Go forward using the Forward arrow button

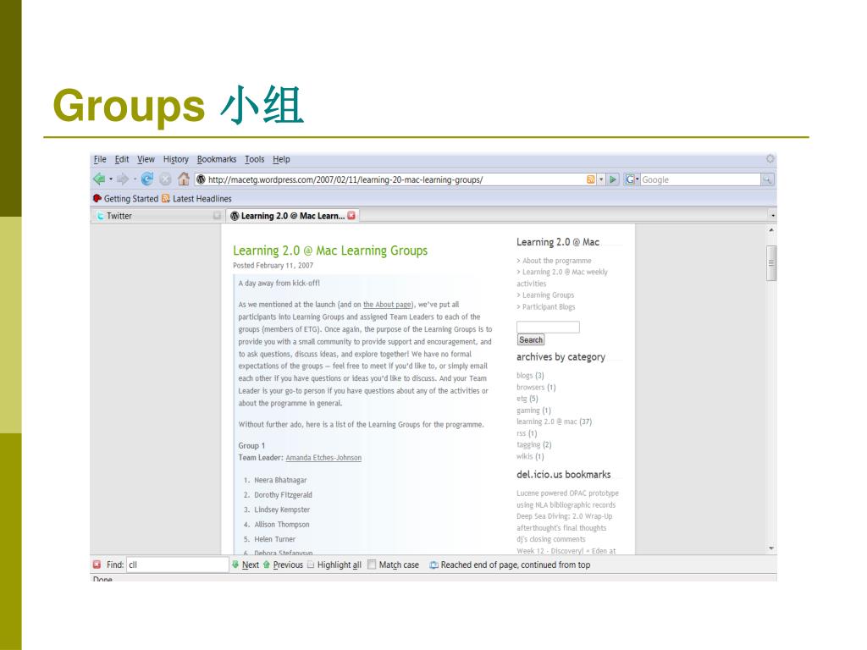(x=123, y=179)
